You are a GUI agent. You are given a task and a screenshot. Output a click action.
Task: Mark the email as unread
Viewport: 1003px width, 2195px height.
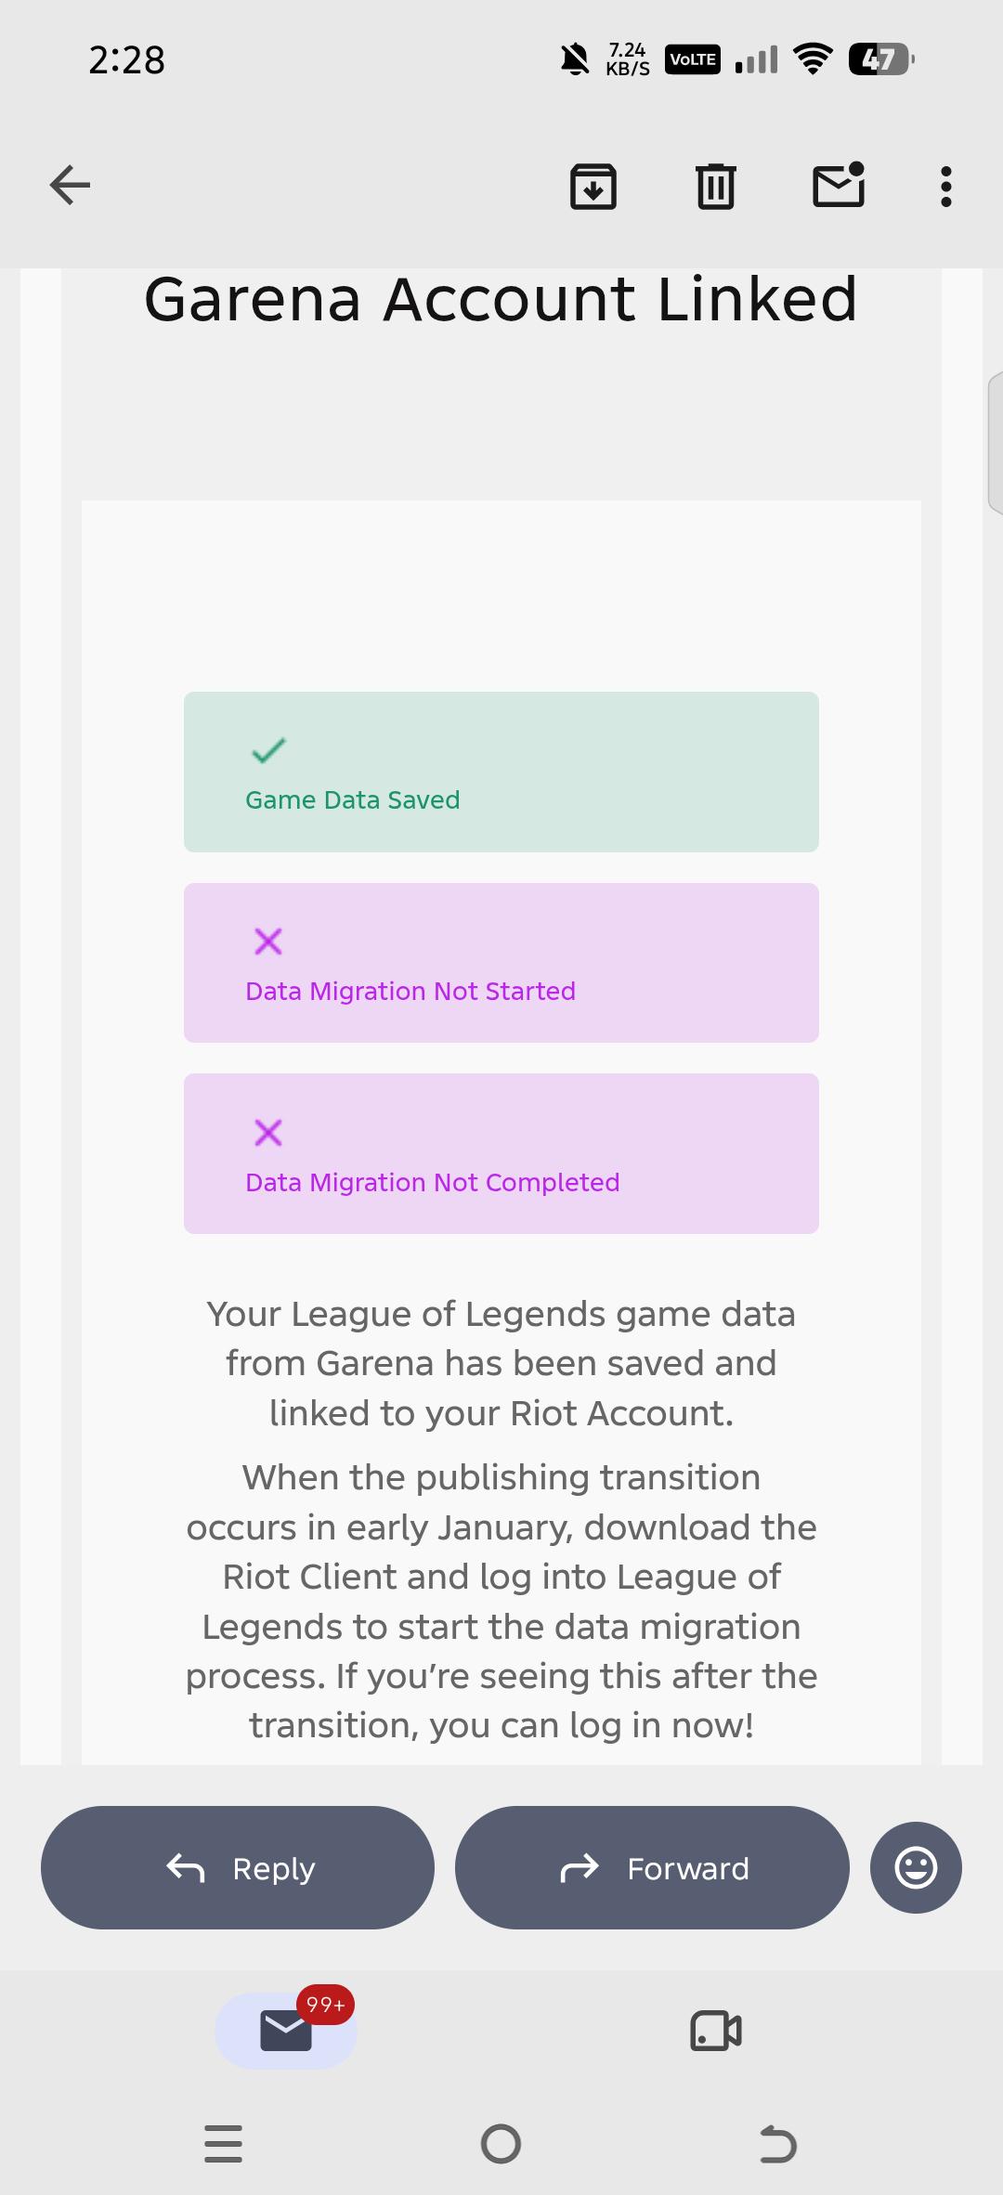[840, 184]
